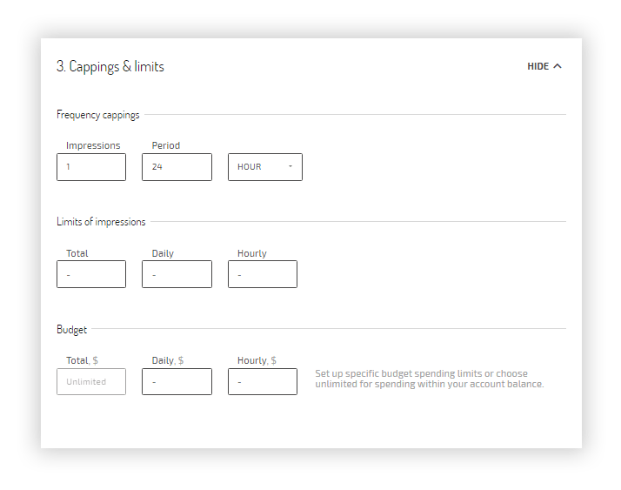
Task: Click the Unlimited Total budget field
Action: pyautogui.click(x=91, y=381)
